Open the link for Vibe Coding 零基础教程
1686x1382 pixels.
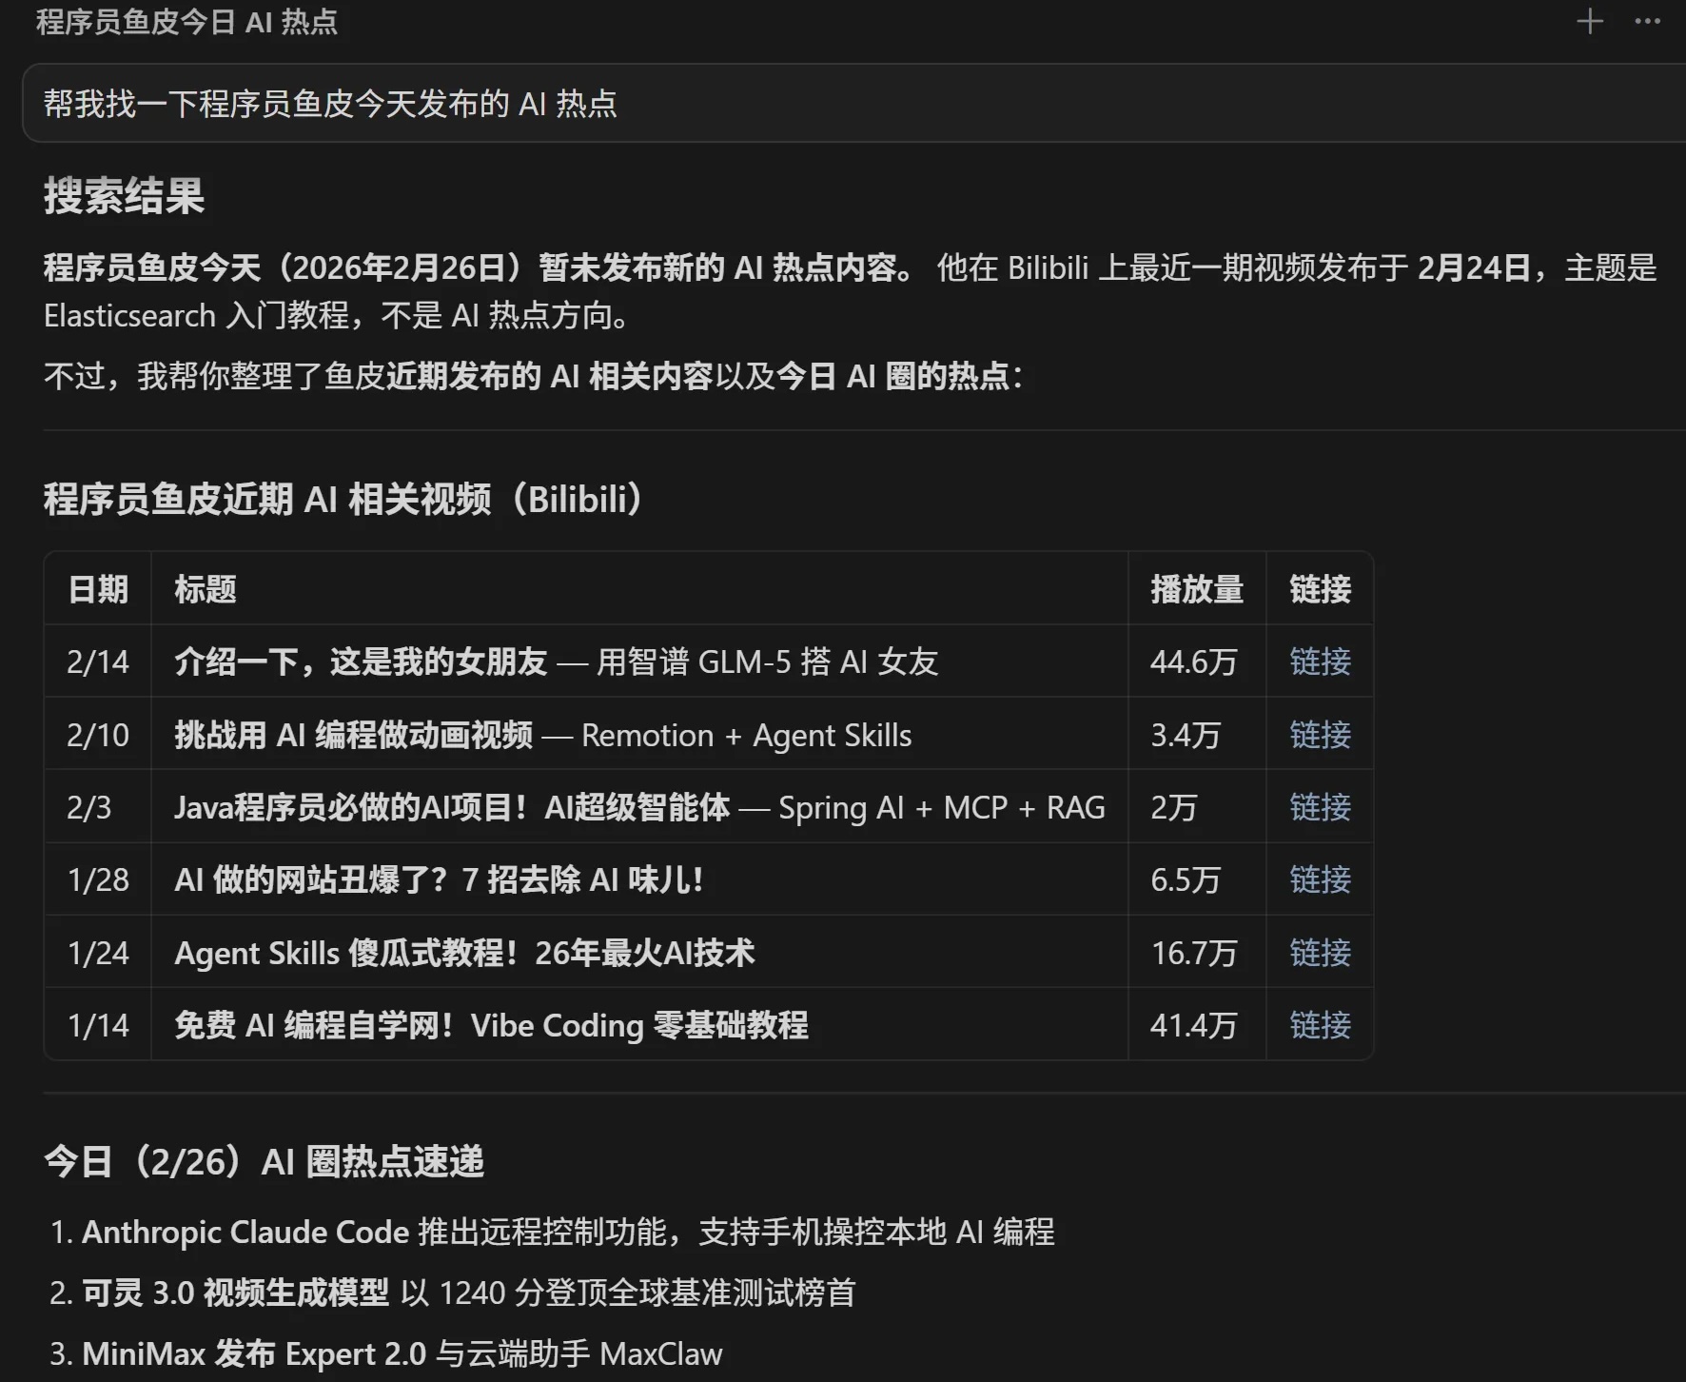[1319, 1025]
